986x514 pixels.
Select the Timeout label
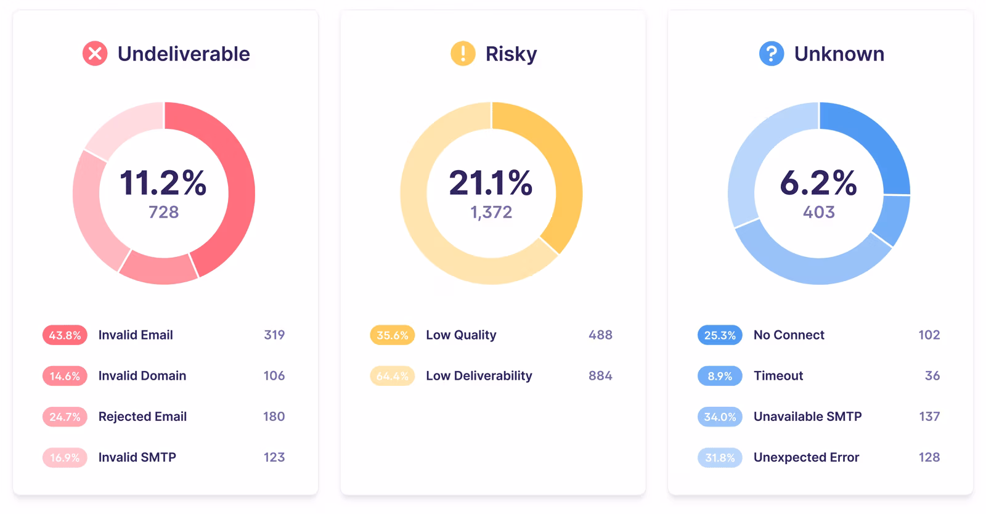click(x=778, y=376)
